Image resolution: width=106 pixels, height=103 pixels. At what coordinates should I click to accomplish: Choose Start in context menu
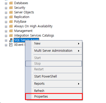point(54,58)
